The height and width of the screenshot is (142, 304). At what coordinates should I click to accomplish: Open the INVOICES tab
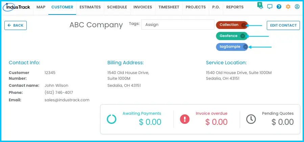143,7
